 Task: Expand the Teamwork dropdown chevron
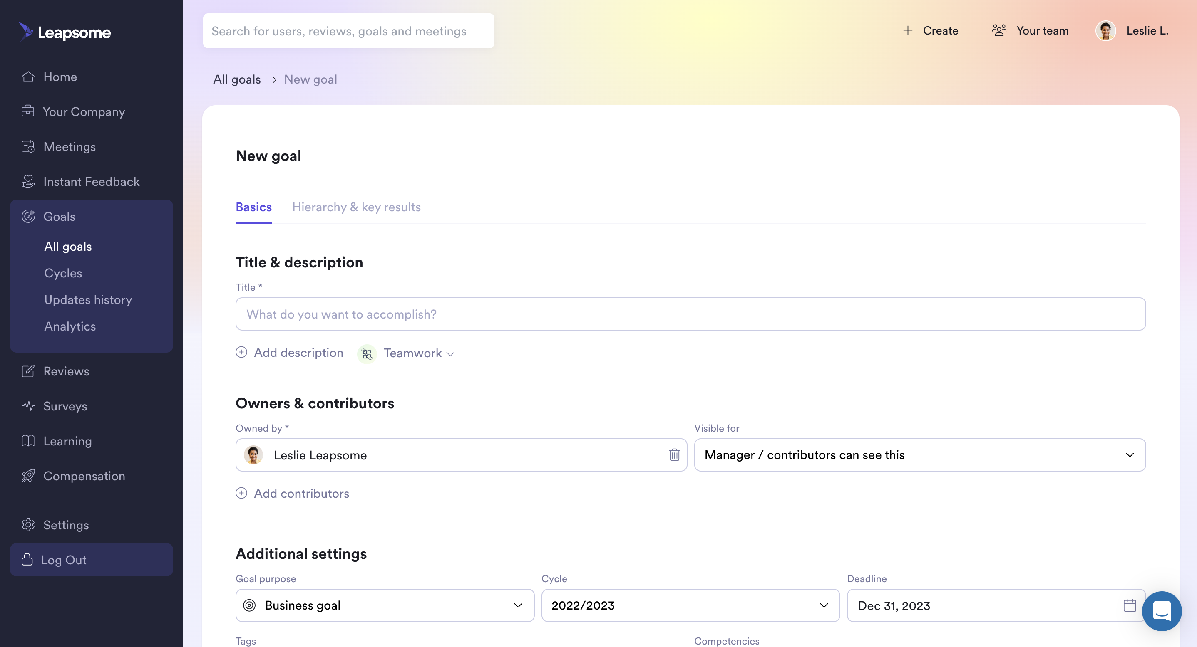450,354
